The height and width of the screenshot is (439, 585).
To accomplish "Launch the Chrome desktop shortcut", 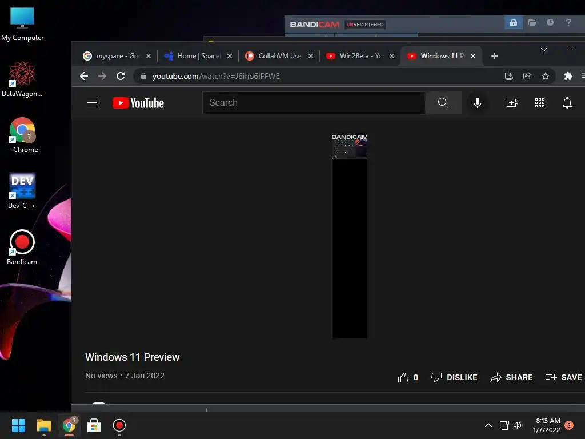I will tap(22, 135).
